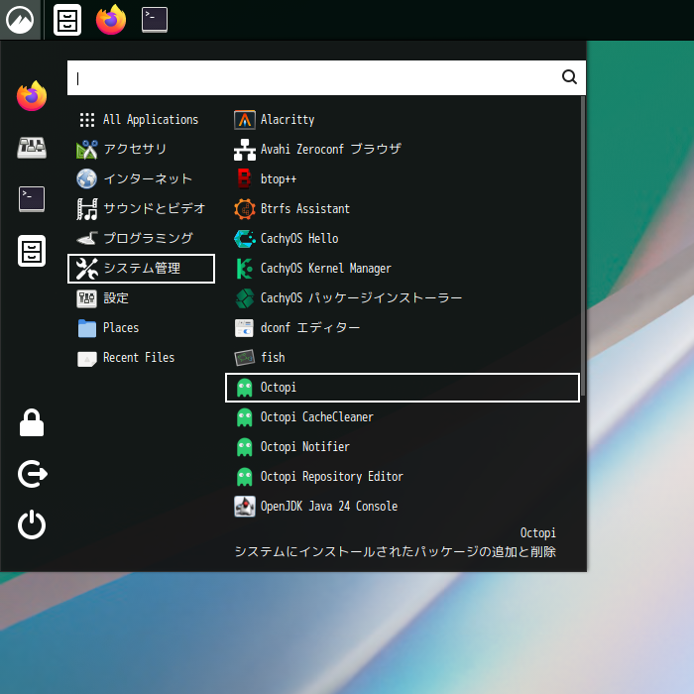
Task: Click the search magnifier icon
Action: [569, 77]
